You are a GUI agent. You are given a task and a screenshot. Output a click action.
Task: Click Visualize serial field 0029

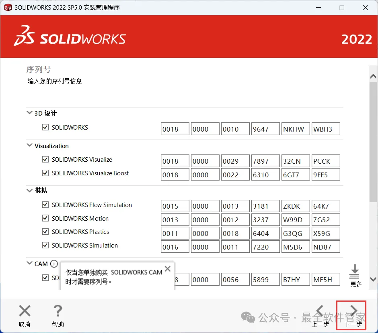click(x=235, y=161)
